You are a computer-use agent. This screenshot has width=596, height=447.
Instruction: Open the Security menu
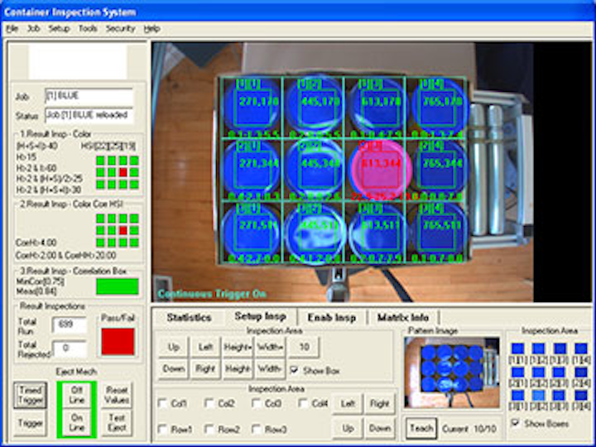121,29
